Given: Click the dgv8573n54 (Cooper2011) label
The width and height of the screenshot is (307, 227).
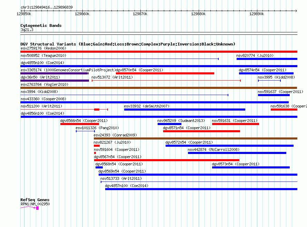Looking at the screenshot, I should click(236, 164).
